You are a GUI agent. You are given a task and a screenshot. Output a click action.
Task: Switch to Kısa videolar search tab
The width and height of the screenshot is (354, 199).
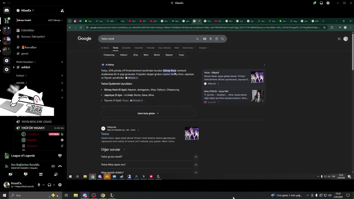click(x=165, y=48)
